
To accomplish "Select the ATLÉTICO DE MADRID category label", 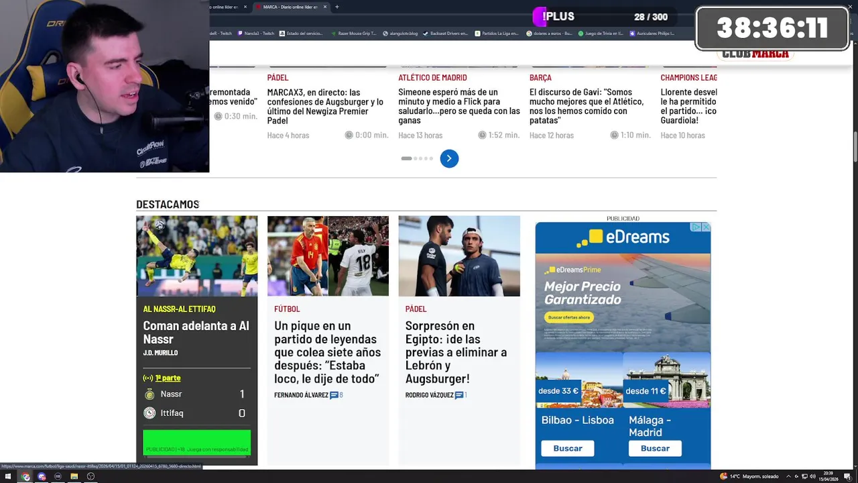I will pos(432,78).
